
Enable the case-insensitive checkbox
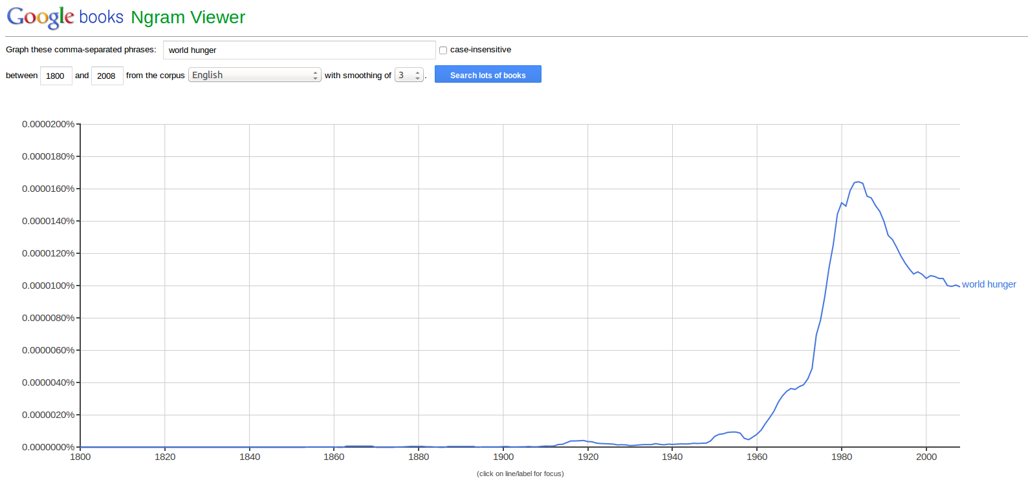(x=443, y=50)
